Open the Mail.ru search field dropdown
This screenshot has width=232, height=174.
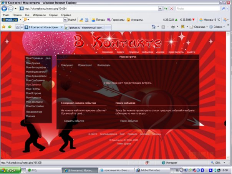65,20
